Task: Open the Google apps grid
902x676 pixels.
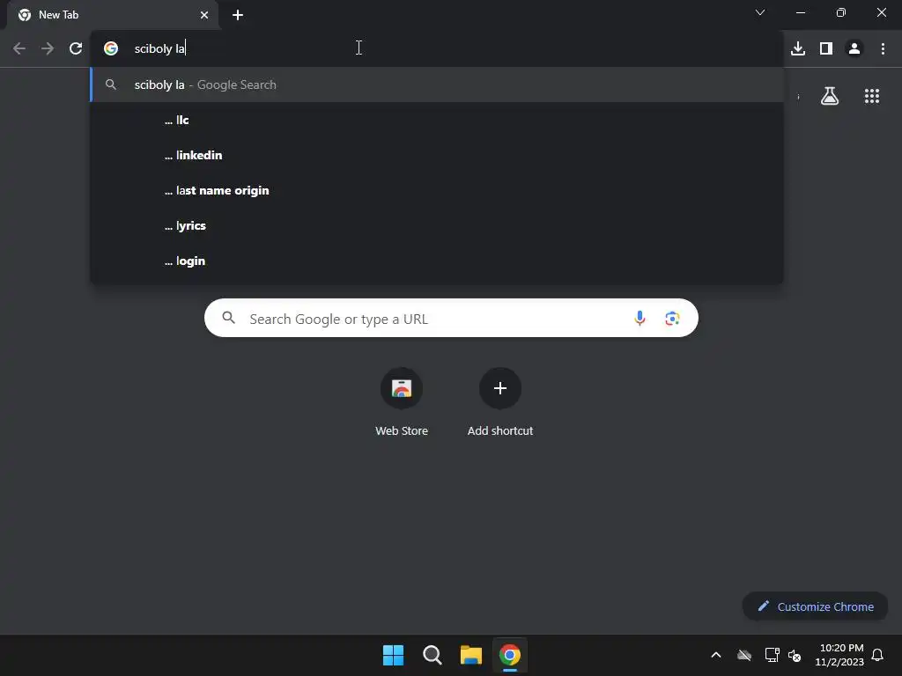Action: 872,96
